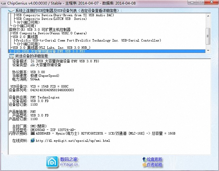Viewport: 219px width, 171px height.
Task: Click the VID = 154B PID = 008C text
Action: click(49, 86)
